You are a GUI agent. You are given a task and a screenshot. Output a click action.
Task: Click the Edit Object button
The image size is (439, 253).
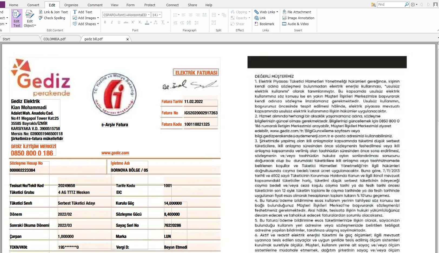pos(29,18)
